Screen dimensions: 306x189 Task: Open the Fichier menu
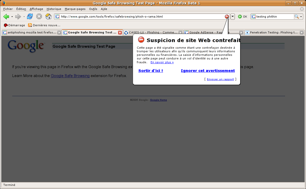tap(8, 9)
